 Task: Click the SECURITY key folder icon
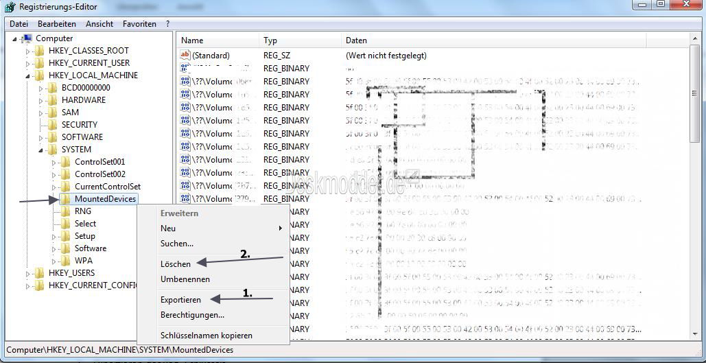click(x=53, y=124)
